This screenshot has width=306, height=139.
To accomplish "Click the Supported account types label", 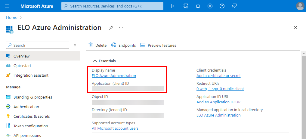I will [113, 123].
